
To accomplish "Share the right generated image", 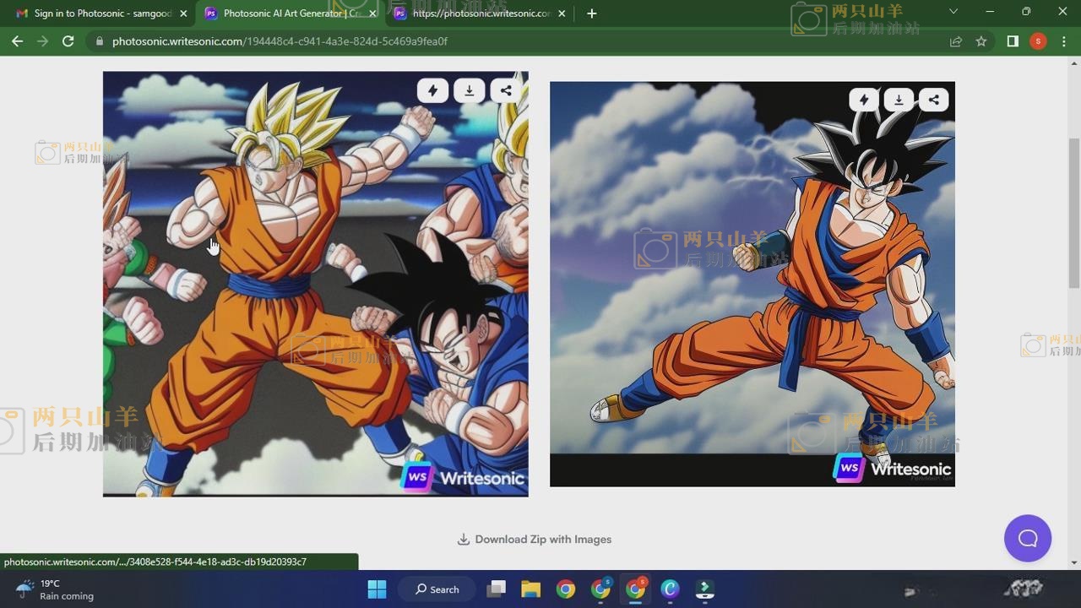I will click(x=934, y=100).
